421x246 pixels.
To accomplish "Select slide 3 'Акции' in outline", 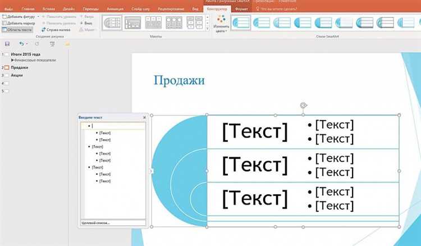I will (17, 75).
